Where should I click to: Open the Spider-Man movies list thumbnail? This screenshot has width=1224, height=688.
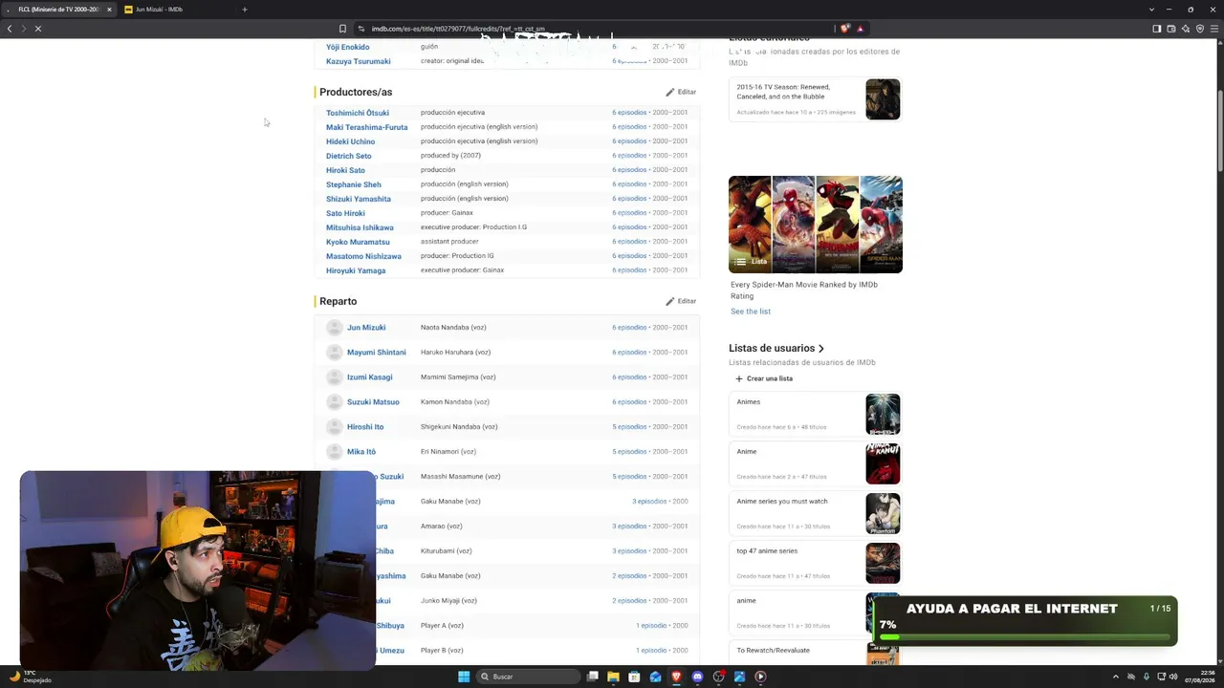pyautogui.click(x=816, y=225)
